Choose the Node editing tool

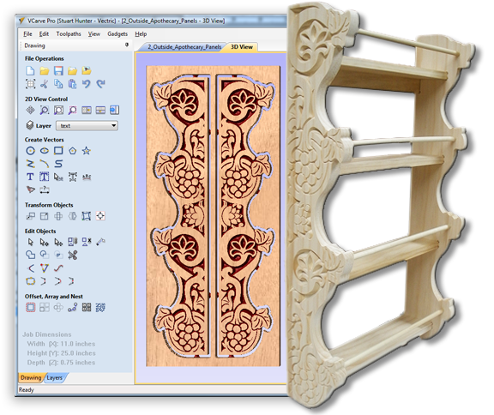[x=45, y=242]
